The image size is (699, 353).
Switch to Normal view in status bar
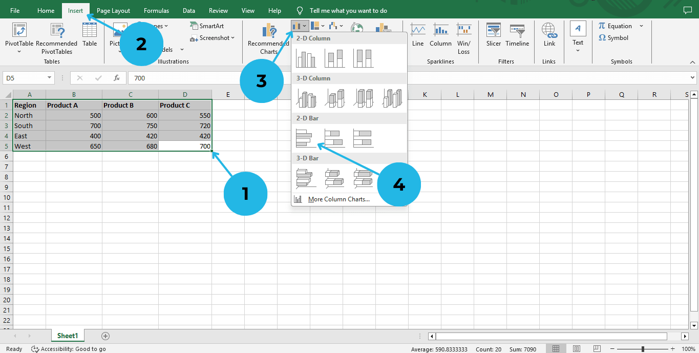tap(556, 349)
